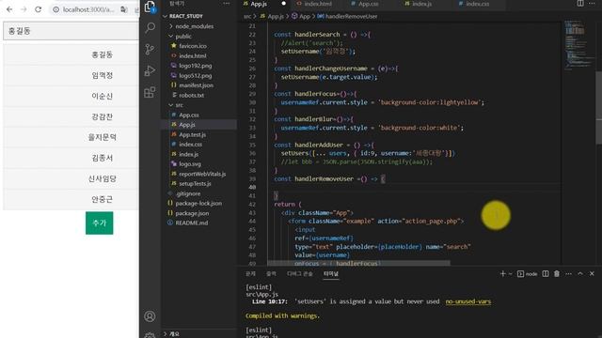Viewport: 602px width, 338px height.
Task: Split the terminal panel
Action: pos(546,273)
